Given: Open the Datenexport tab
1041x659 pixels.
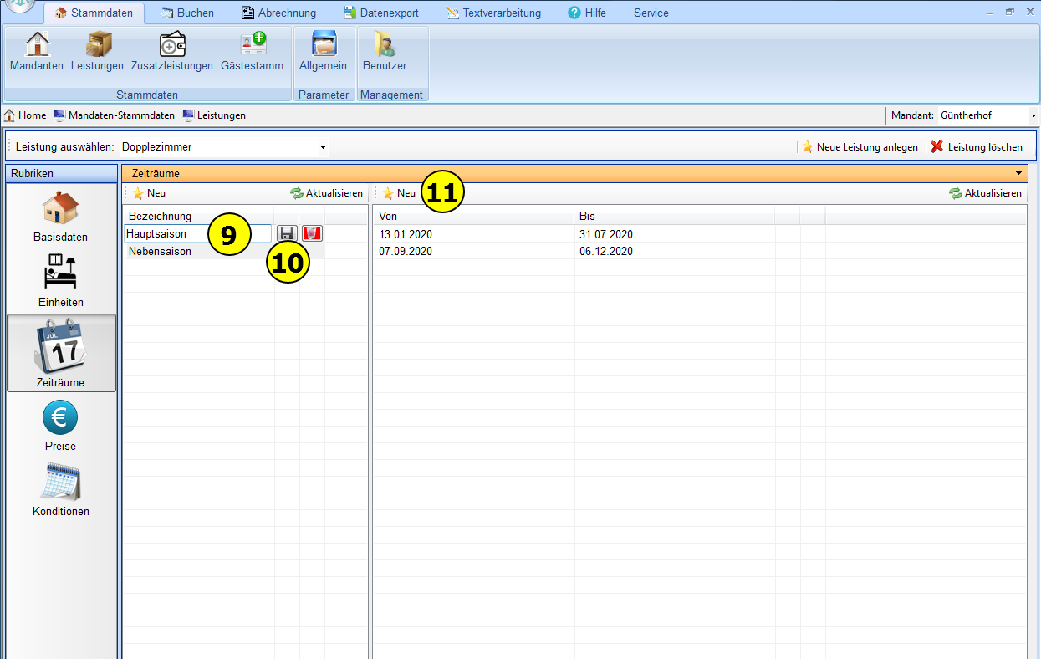Looking at the screenshot, I should coord(380,13).
